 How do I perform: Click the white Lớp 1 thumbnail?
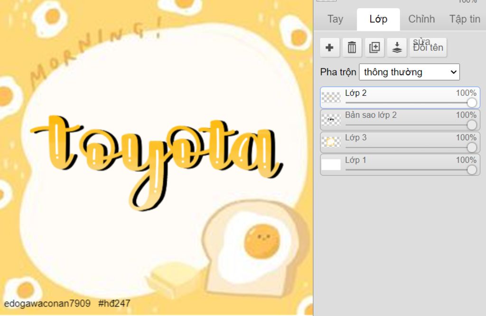pyautogui.click(x=331, y=165)
